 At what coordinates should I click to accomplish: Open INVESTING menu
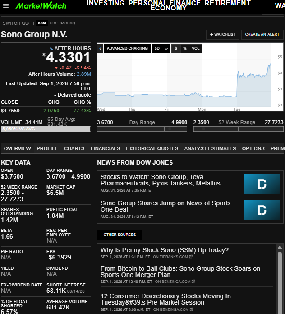pyautogui.click(x=106, y=3)
